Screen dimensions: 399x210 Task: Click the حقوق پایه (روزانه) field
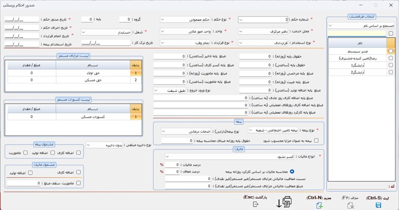point(255,57)
